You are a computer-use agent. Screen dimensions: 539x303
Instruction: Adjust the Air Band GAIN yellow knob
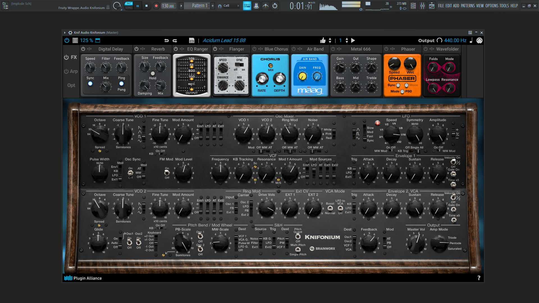[x=302, y=76]
